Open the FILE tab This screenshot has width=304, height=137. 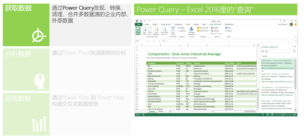tap(139, 25)
